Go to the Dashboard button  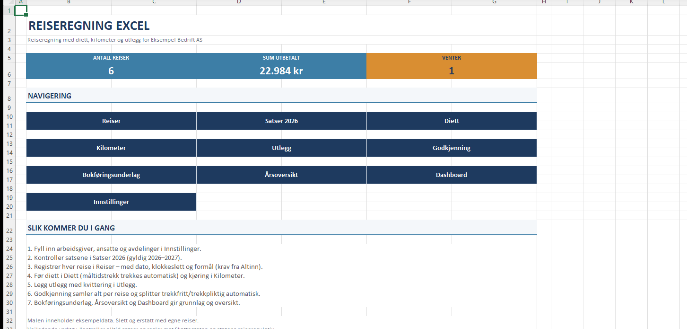click(452, 175)
